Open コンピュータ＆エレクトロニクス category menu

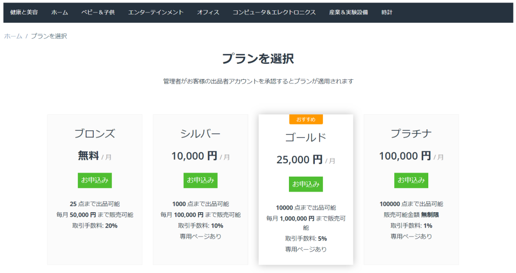(x=274, y=12)
